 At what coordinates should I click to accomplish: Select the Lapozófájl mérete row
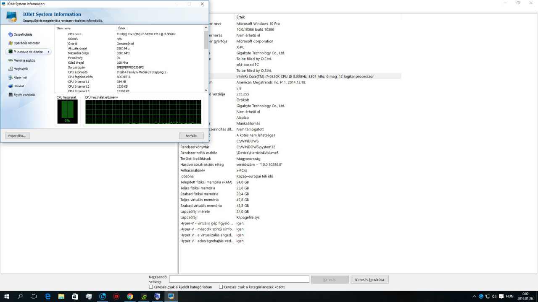click(290, 211)
